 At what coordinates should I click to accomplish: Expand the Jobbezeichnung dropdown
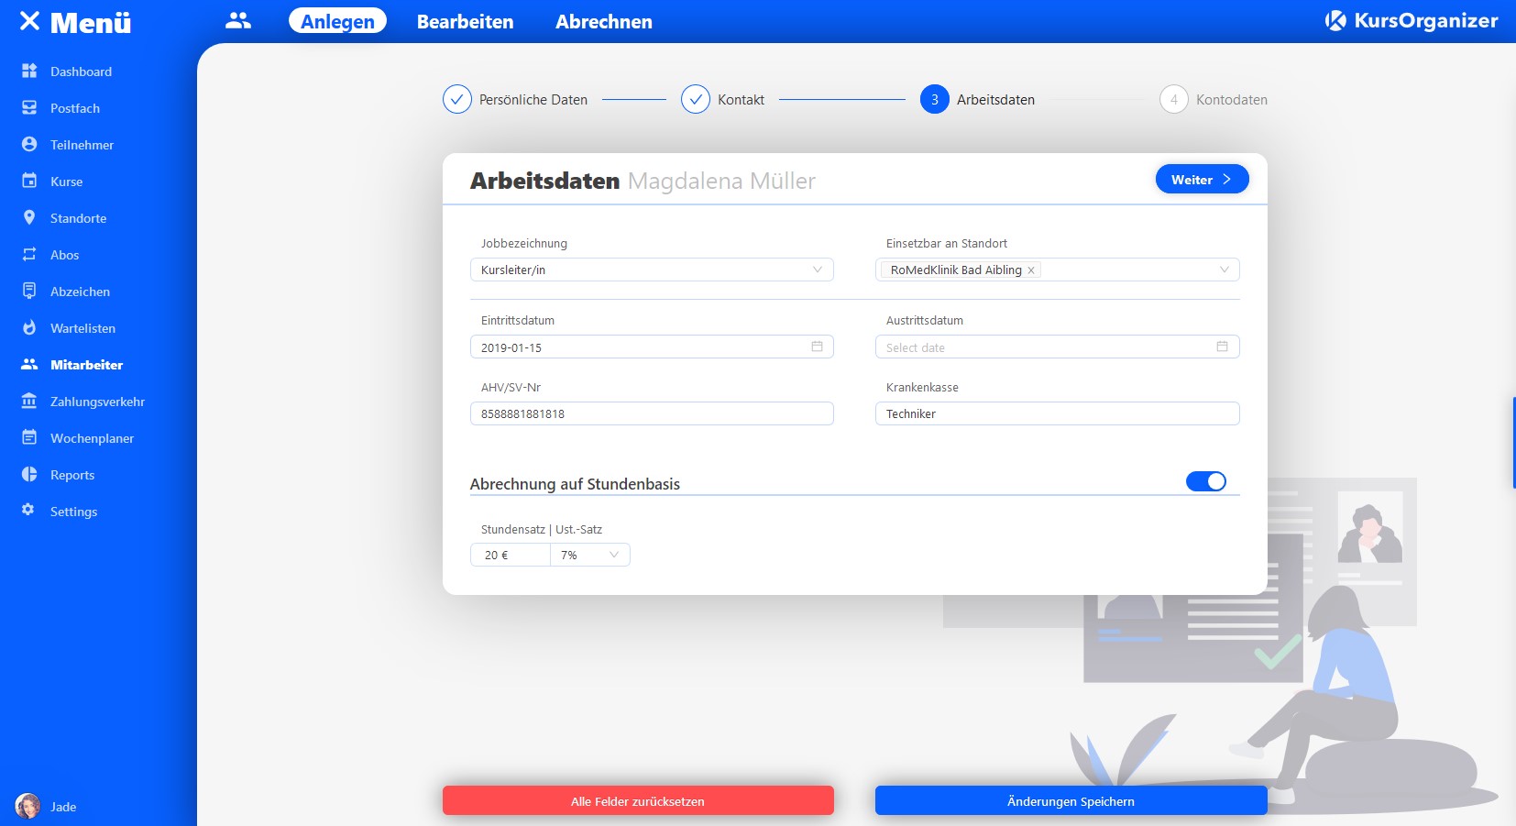click(x=817, y=270)
